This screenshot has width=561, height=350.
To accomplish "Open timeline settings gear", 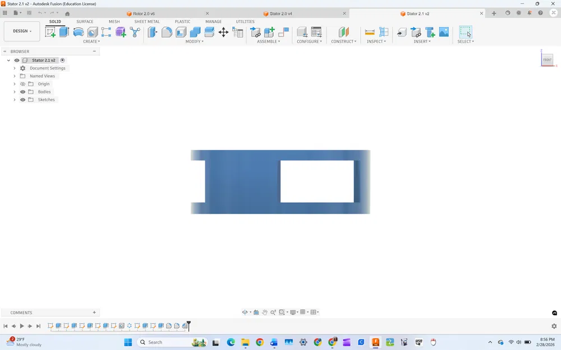I will click(x=554, y=326).
